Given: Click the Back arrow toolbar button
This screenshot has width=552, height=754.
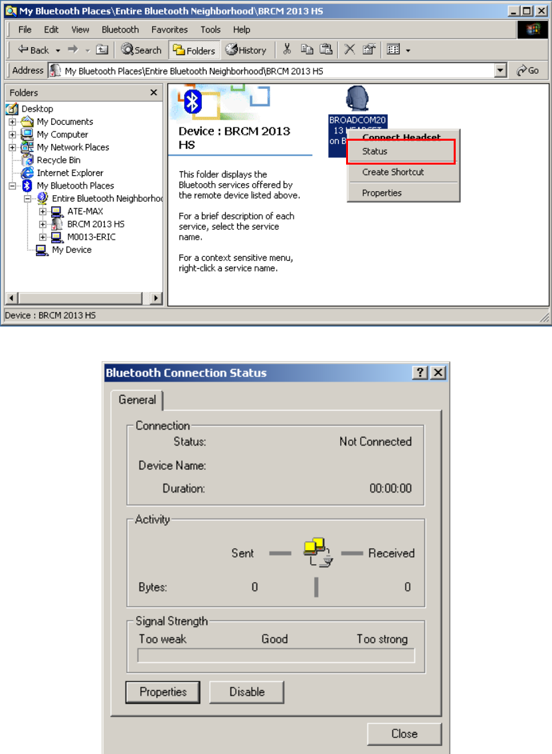Looking at the screenshot, I should coord(33,50).
